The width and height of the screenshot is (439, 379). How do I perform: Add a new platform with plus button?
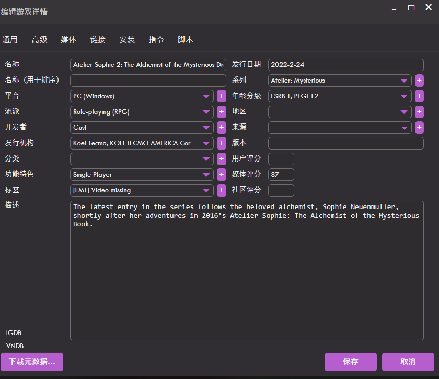click(x=222, y=96)
